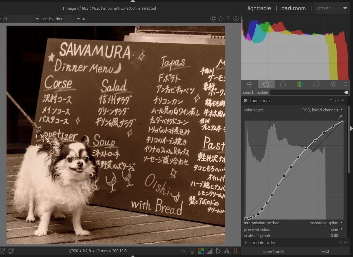Toggle color assessment lightbulb mode
Screen dimensions: 353x257
[192, 251]
